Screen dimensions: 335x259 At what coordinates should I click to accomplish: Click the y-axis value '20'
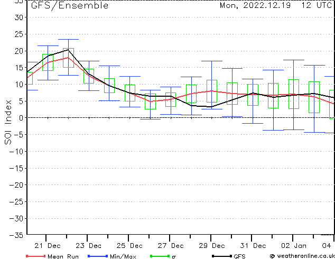pyautogui.click(x=18, y=51)
